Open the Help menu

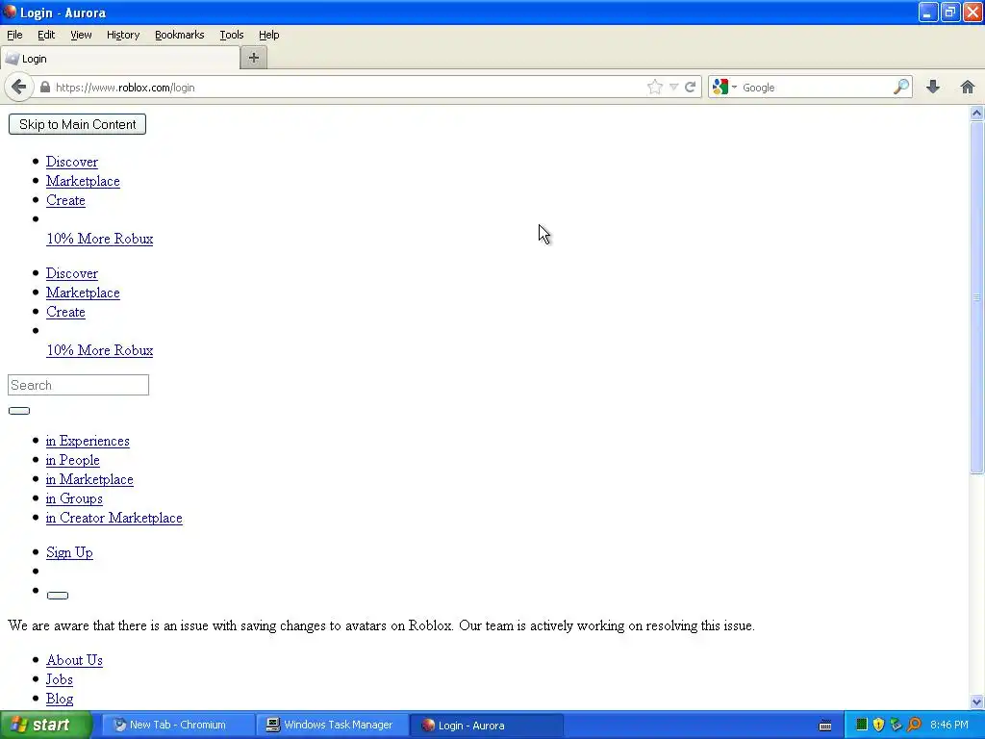[269, 35]
